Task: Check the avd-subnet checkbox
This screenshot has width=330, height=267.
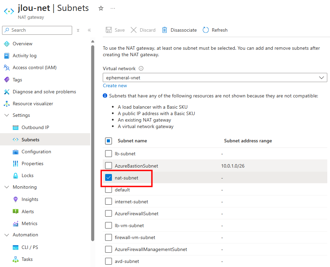Action: 109,261
